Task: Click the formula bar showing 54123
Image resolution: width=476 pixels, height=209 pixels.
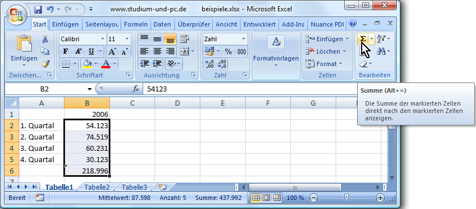Action: click(249, 89)
